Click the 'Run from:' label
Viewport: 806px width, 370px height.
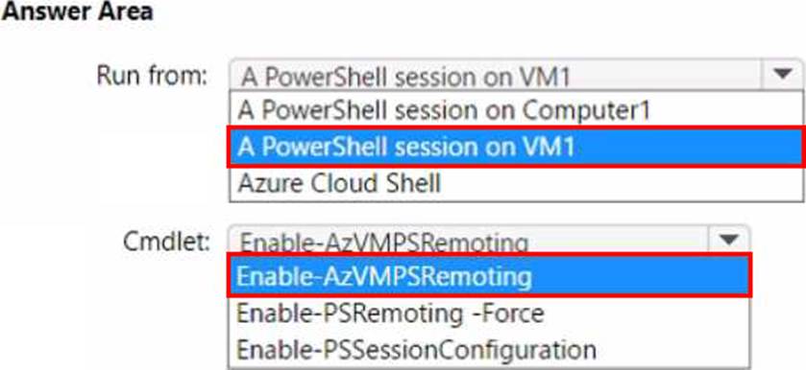point(152,76)
